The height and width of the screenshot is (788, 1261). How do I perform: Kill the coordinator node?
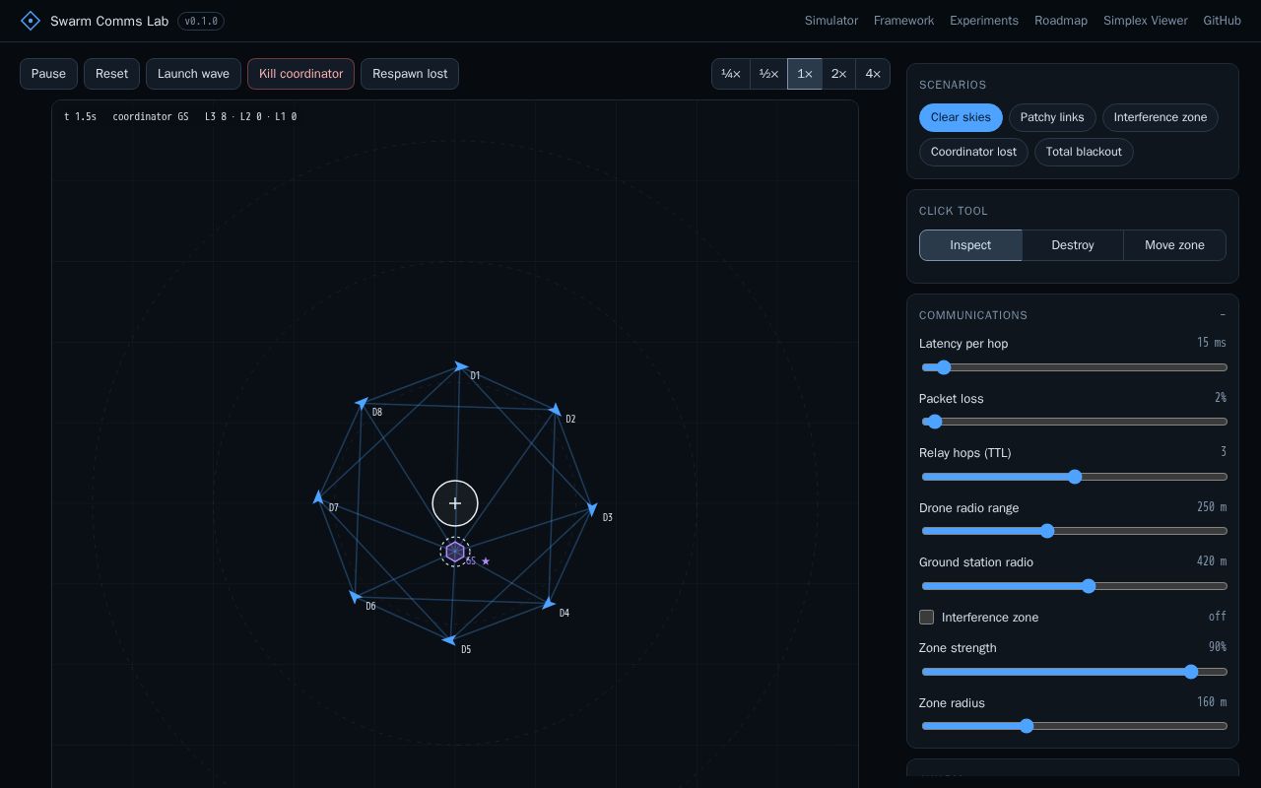coord(300,74)
